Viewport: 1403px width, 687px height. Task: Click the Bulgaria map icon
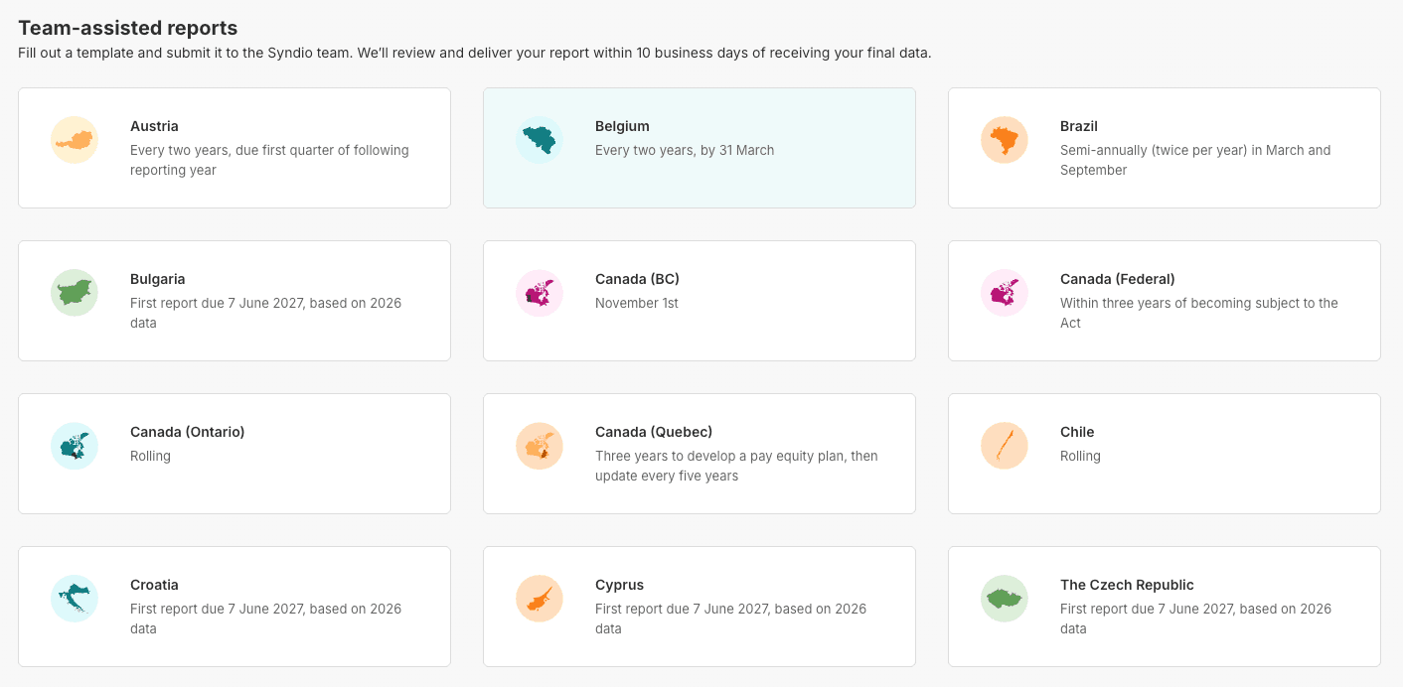[x=75, y=293]
